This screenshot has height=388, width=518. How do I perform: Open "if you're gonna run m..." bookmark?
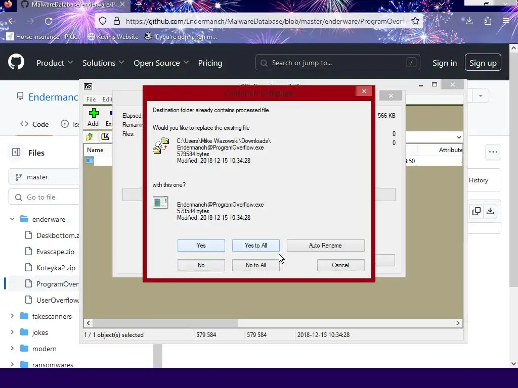tap(181, 36)
